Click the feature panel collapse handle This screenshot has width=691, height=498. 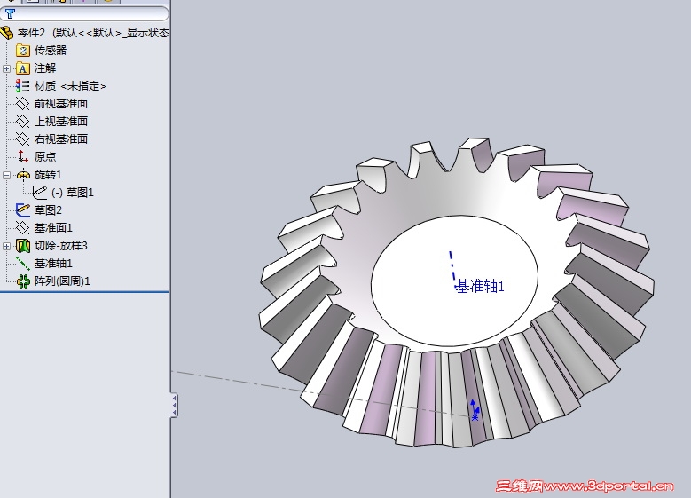(x=175, y=405)
